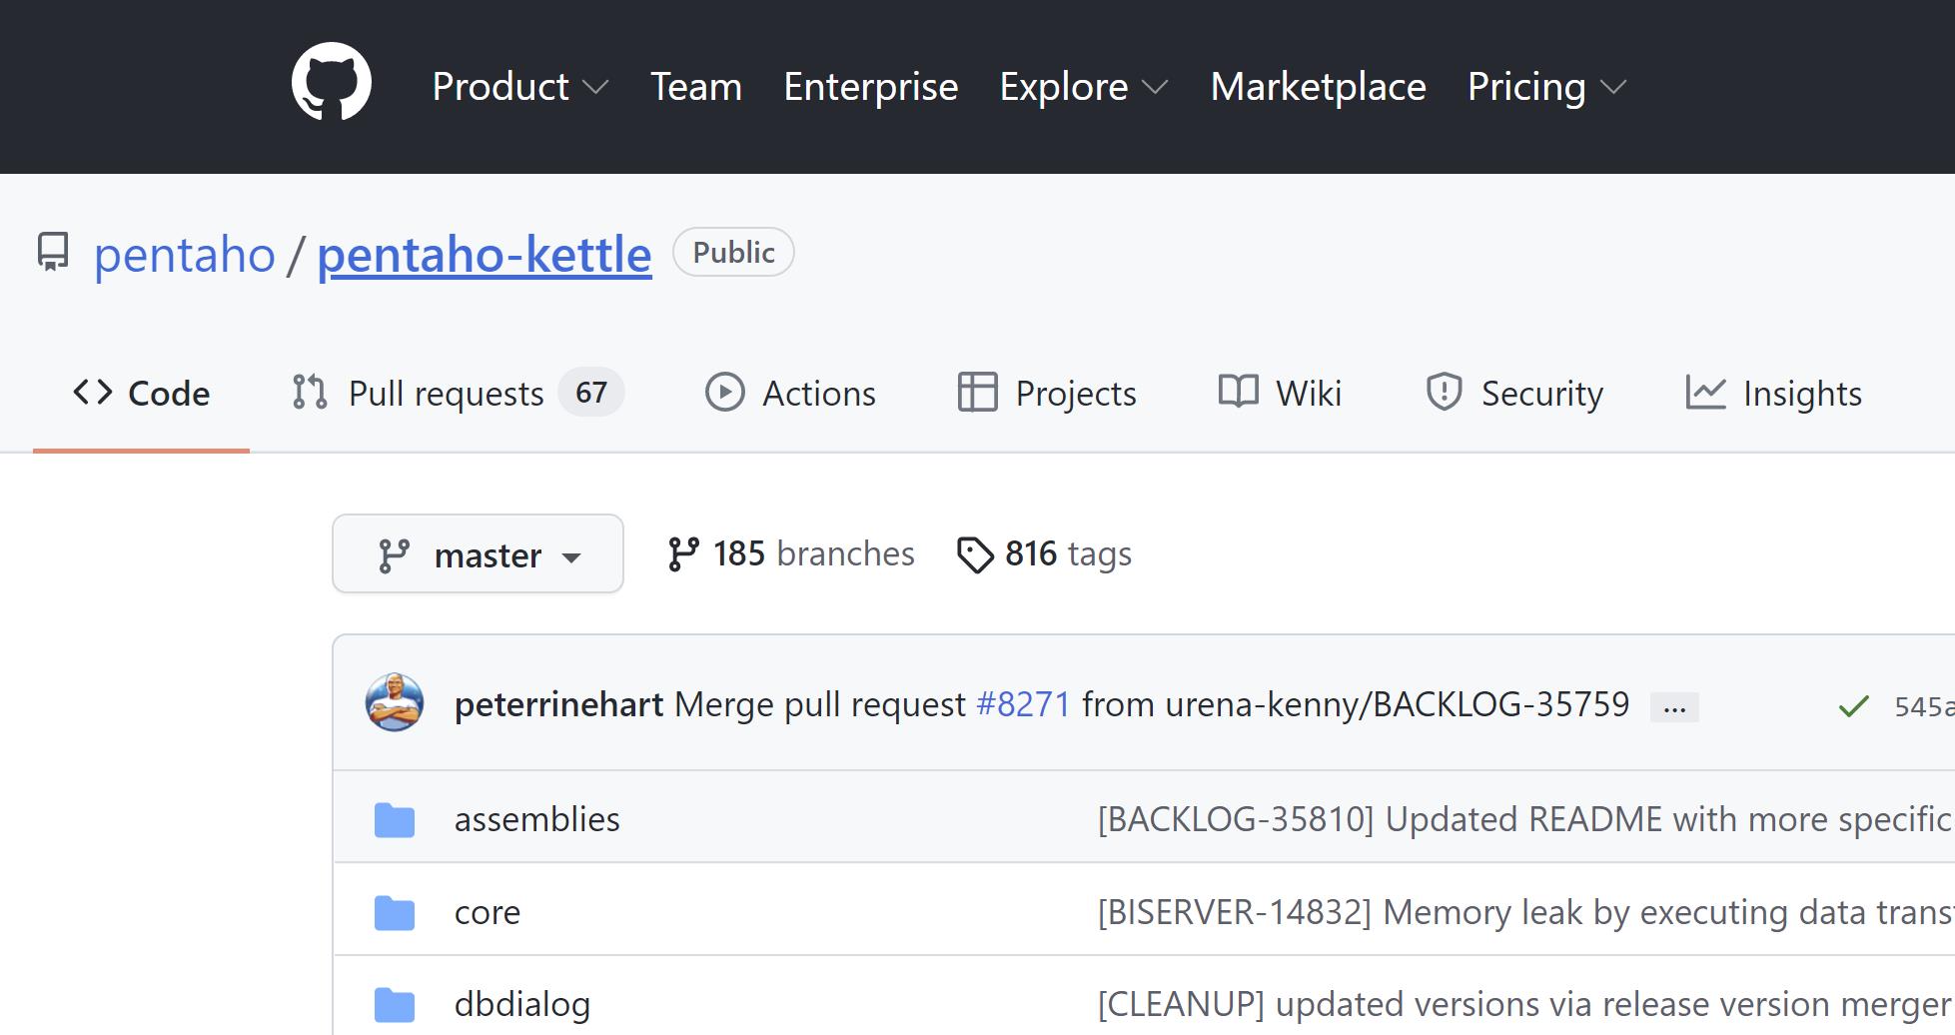Open pull request #8271 link
This screenshot has height=1035, width=1955.
pos(1023,704)
